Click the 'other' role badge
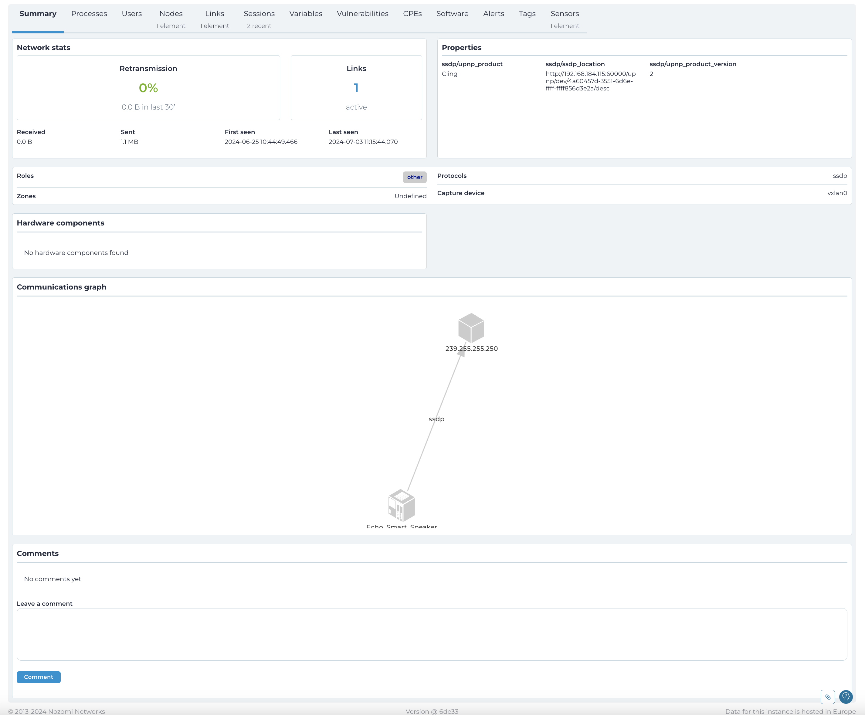 pyautogui.click(x=415, y=177)
